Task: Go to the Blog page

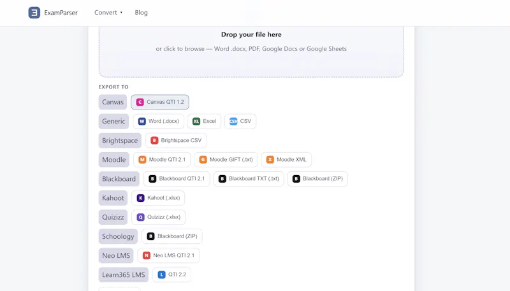Action: [141, 12]
